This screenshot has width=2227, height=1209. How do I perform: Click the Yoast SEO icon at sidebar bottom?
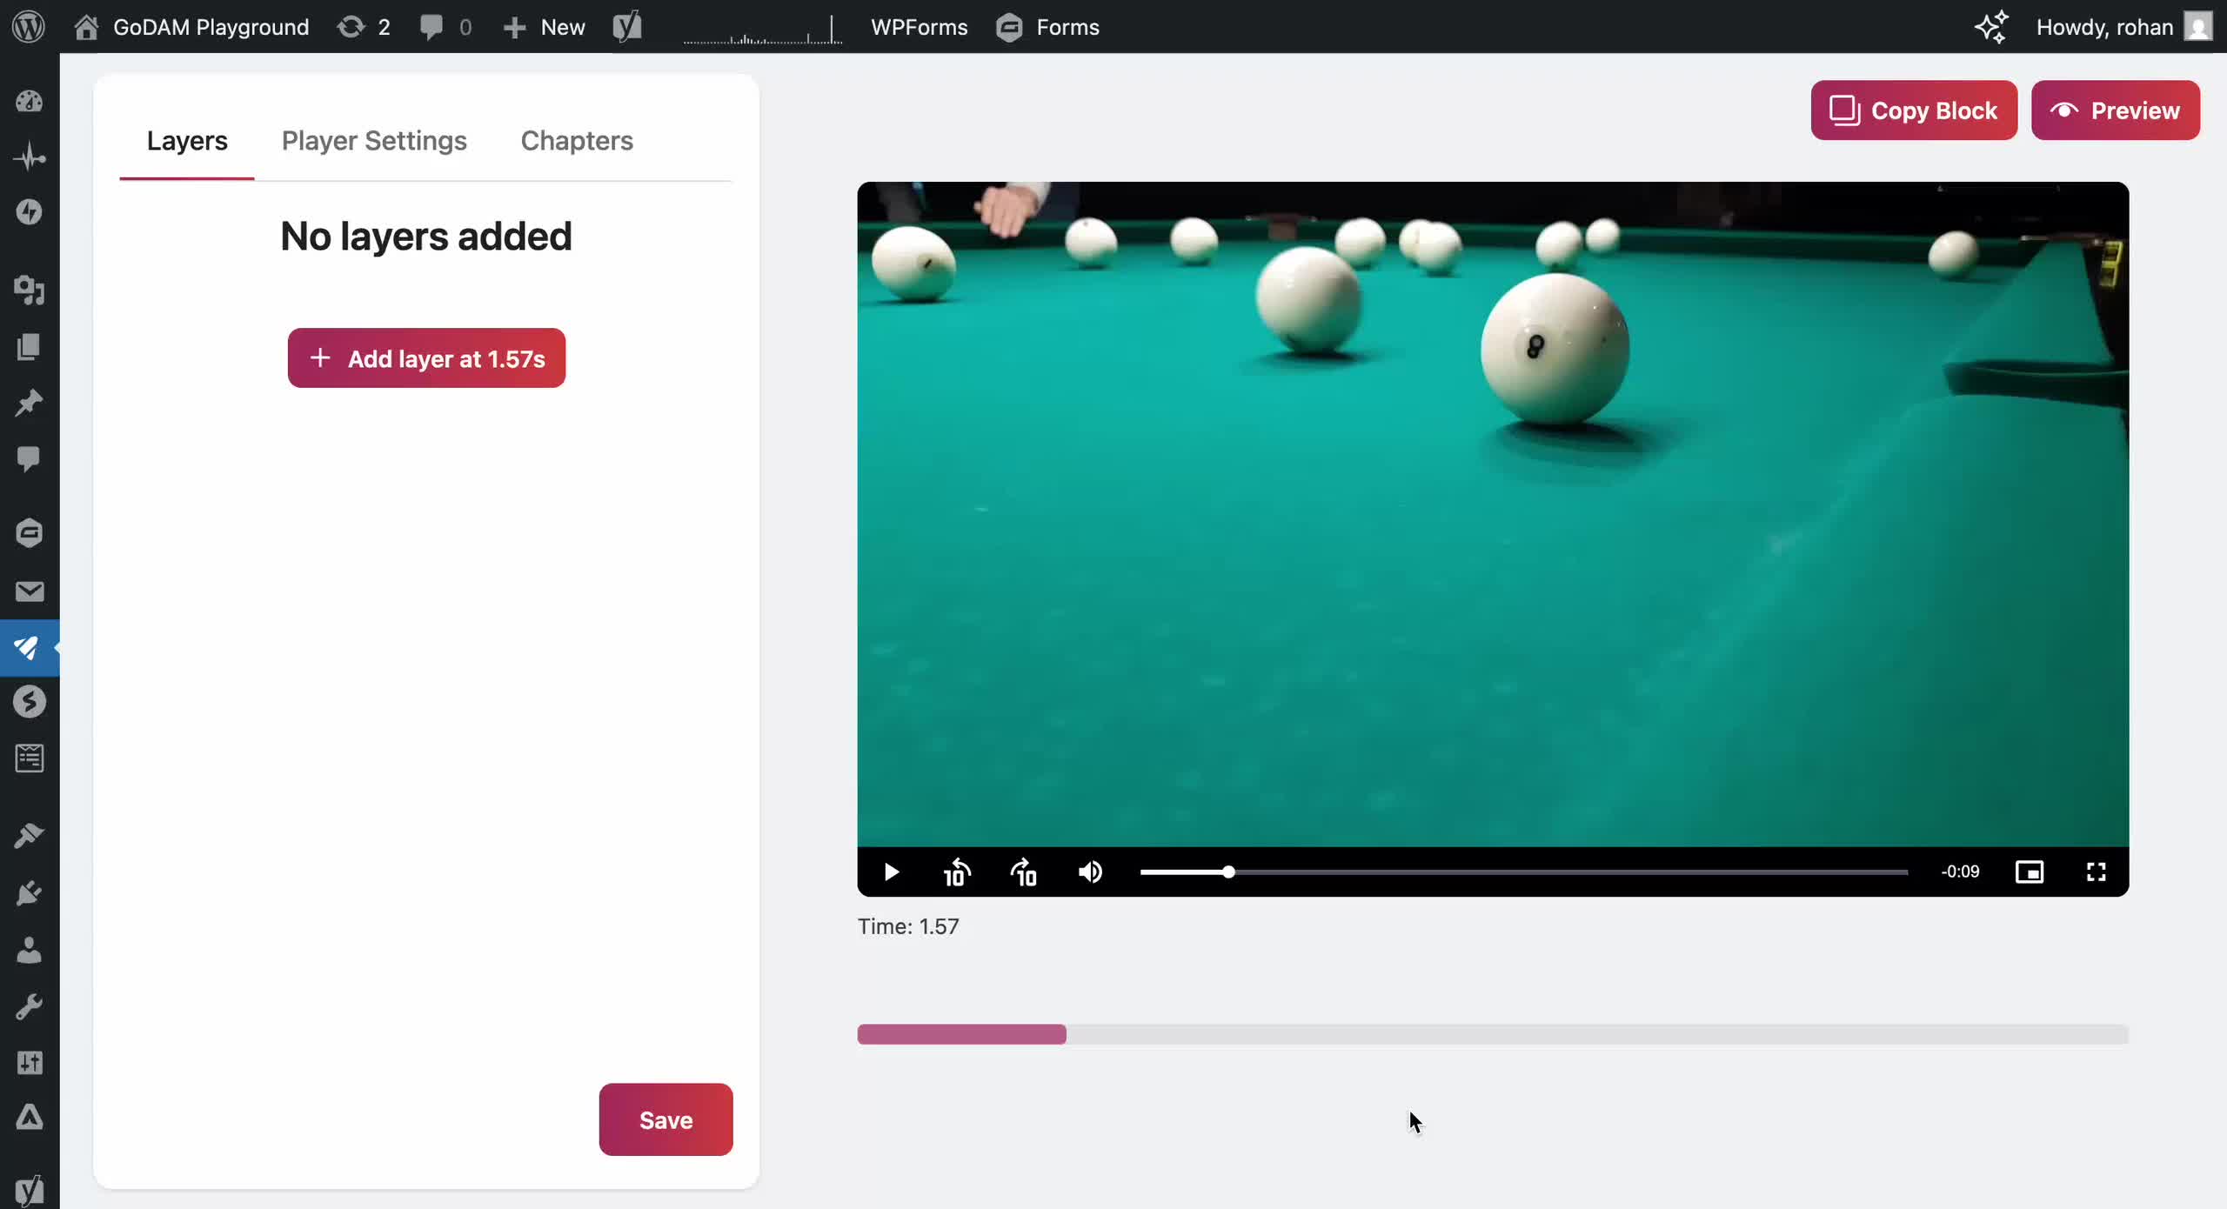pyautogui.click(x=31, y=1189)
